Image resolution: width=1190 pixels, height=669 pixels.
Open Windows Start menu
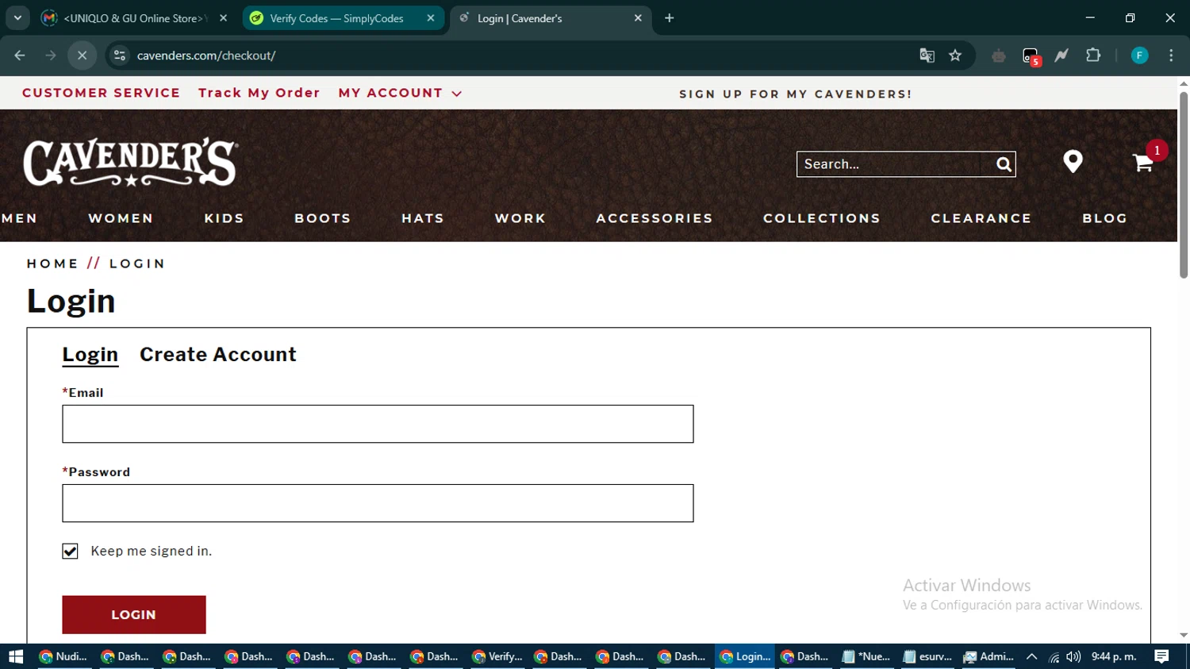click(16, 656)
